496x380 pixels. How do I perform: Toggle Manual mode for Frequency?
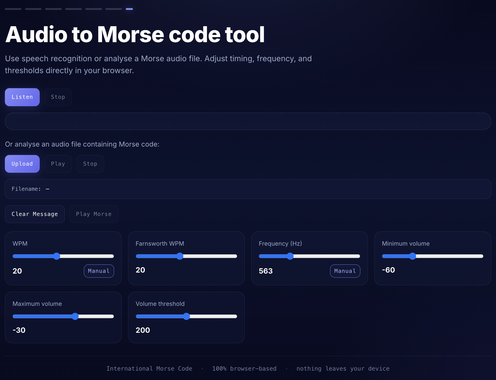[x=345, y=271]
